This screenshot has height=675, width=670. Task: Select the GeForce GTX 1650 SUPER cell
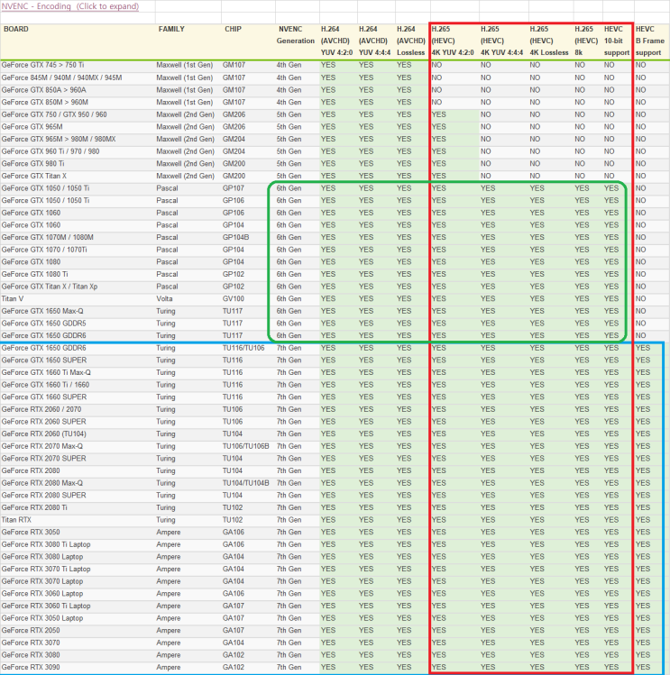(44, 360)
